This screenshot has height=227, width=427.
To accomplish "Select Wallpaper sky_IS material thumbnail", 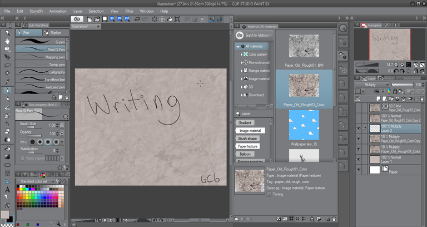I will click(x=304, y=125).
